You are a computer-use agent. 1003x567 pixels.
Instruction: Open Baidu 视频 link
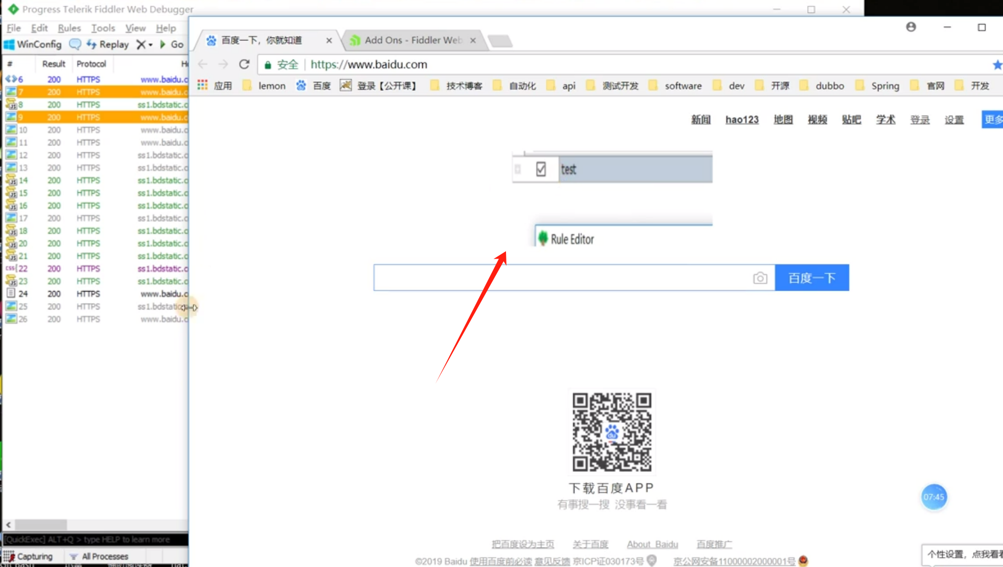coord(817,120)
